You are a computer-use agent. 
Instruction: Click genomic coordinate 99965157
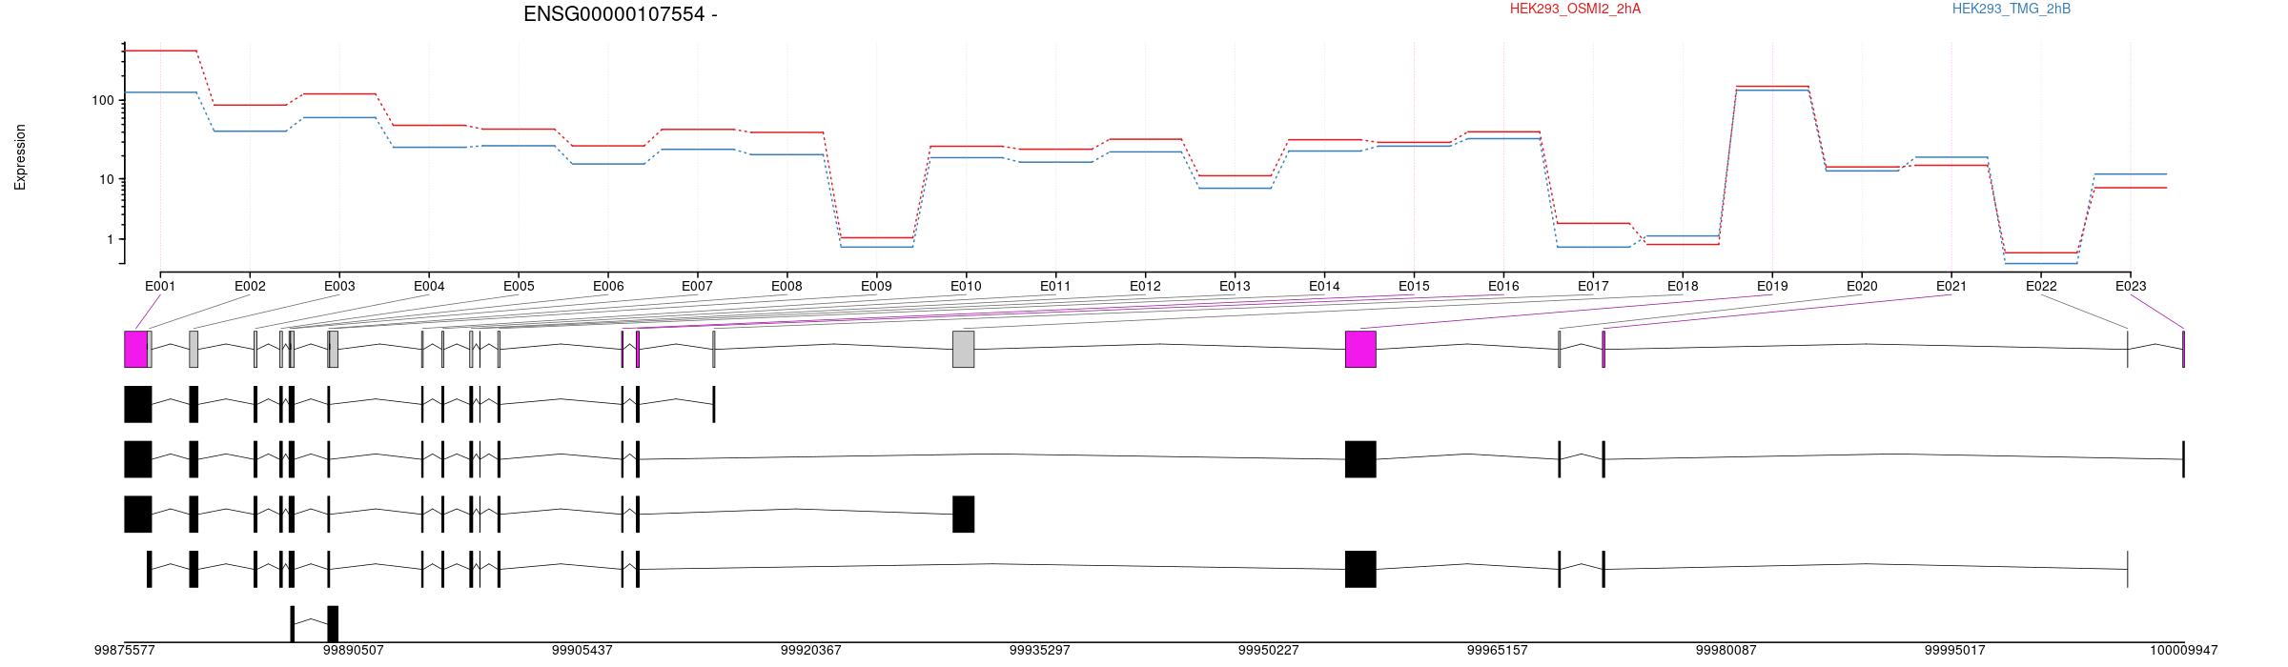[x=1498, y=651]
